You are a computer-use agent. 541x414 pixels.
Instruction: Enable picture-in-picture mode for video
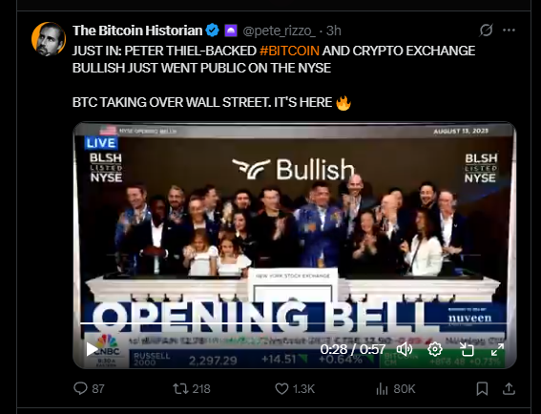[467, 349]
